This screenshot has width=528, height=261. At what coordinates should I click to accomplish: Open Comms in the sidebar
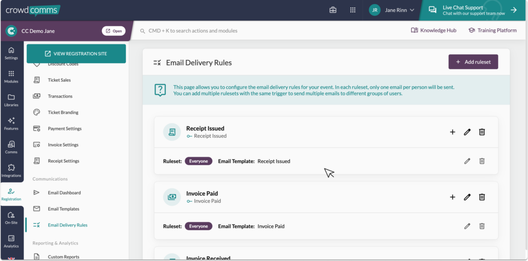[11, 147]
